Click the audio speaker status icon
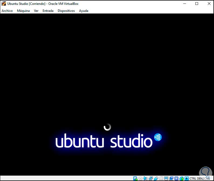Image resolution: width=214 pixels, height=181 pixels. coord(145,178)
